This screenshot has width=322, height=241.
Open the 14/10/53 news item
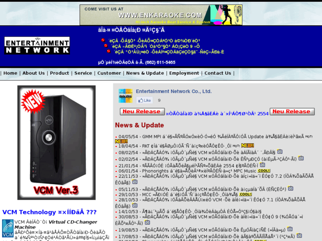click(190, 211)
